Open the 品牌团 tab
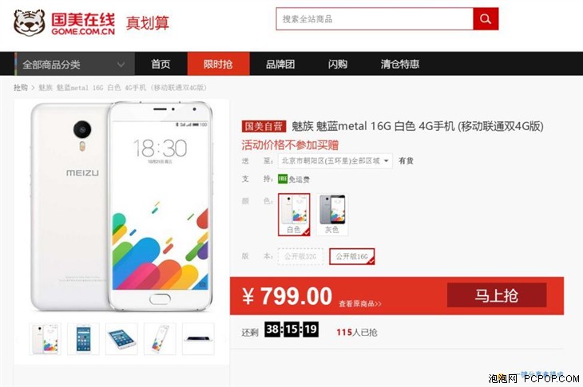Viewport: 583px width, 387px height. (x=280, y=65)
